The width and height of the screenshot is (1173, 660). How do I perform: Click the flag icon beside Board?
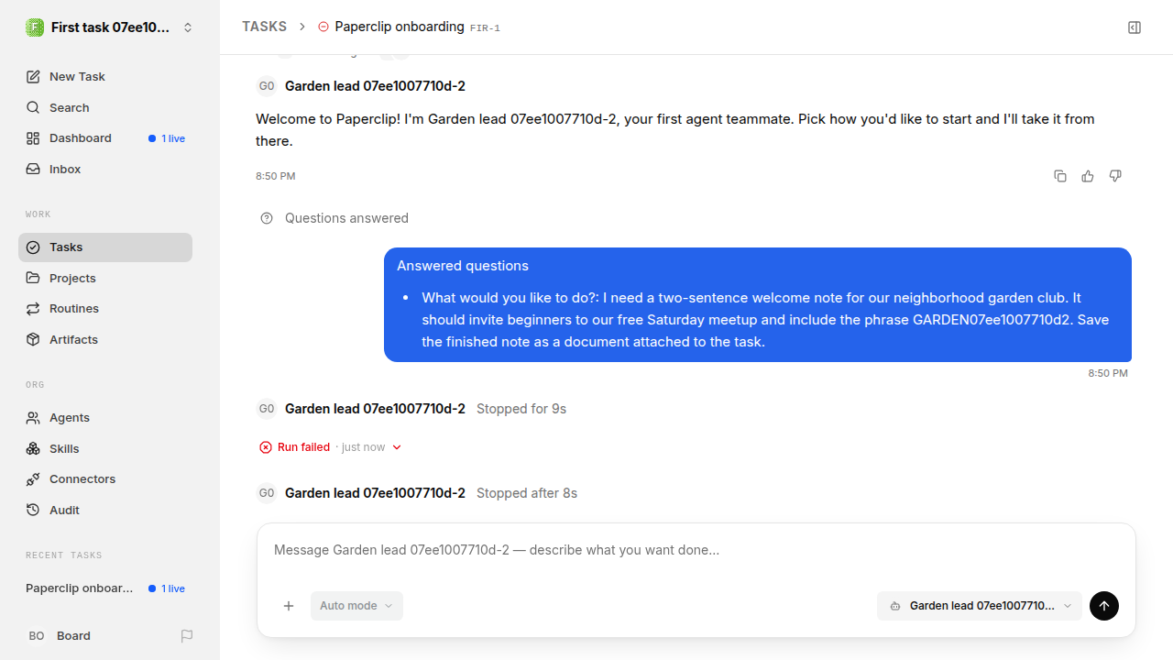pyautogui.click(x=187, y=635)
